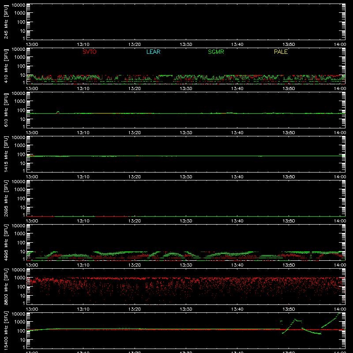Click 14:00 tick below the 4995 MHz panel
Screen dimensions: 353x353
pos(340,265)
